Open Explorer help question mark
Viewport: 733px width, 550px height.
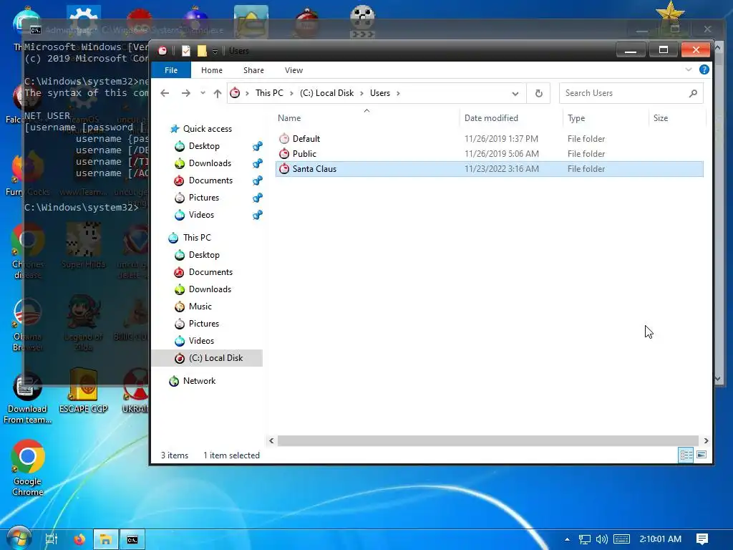click(704, 69)
